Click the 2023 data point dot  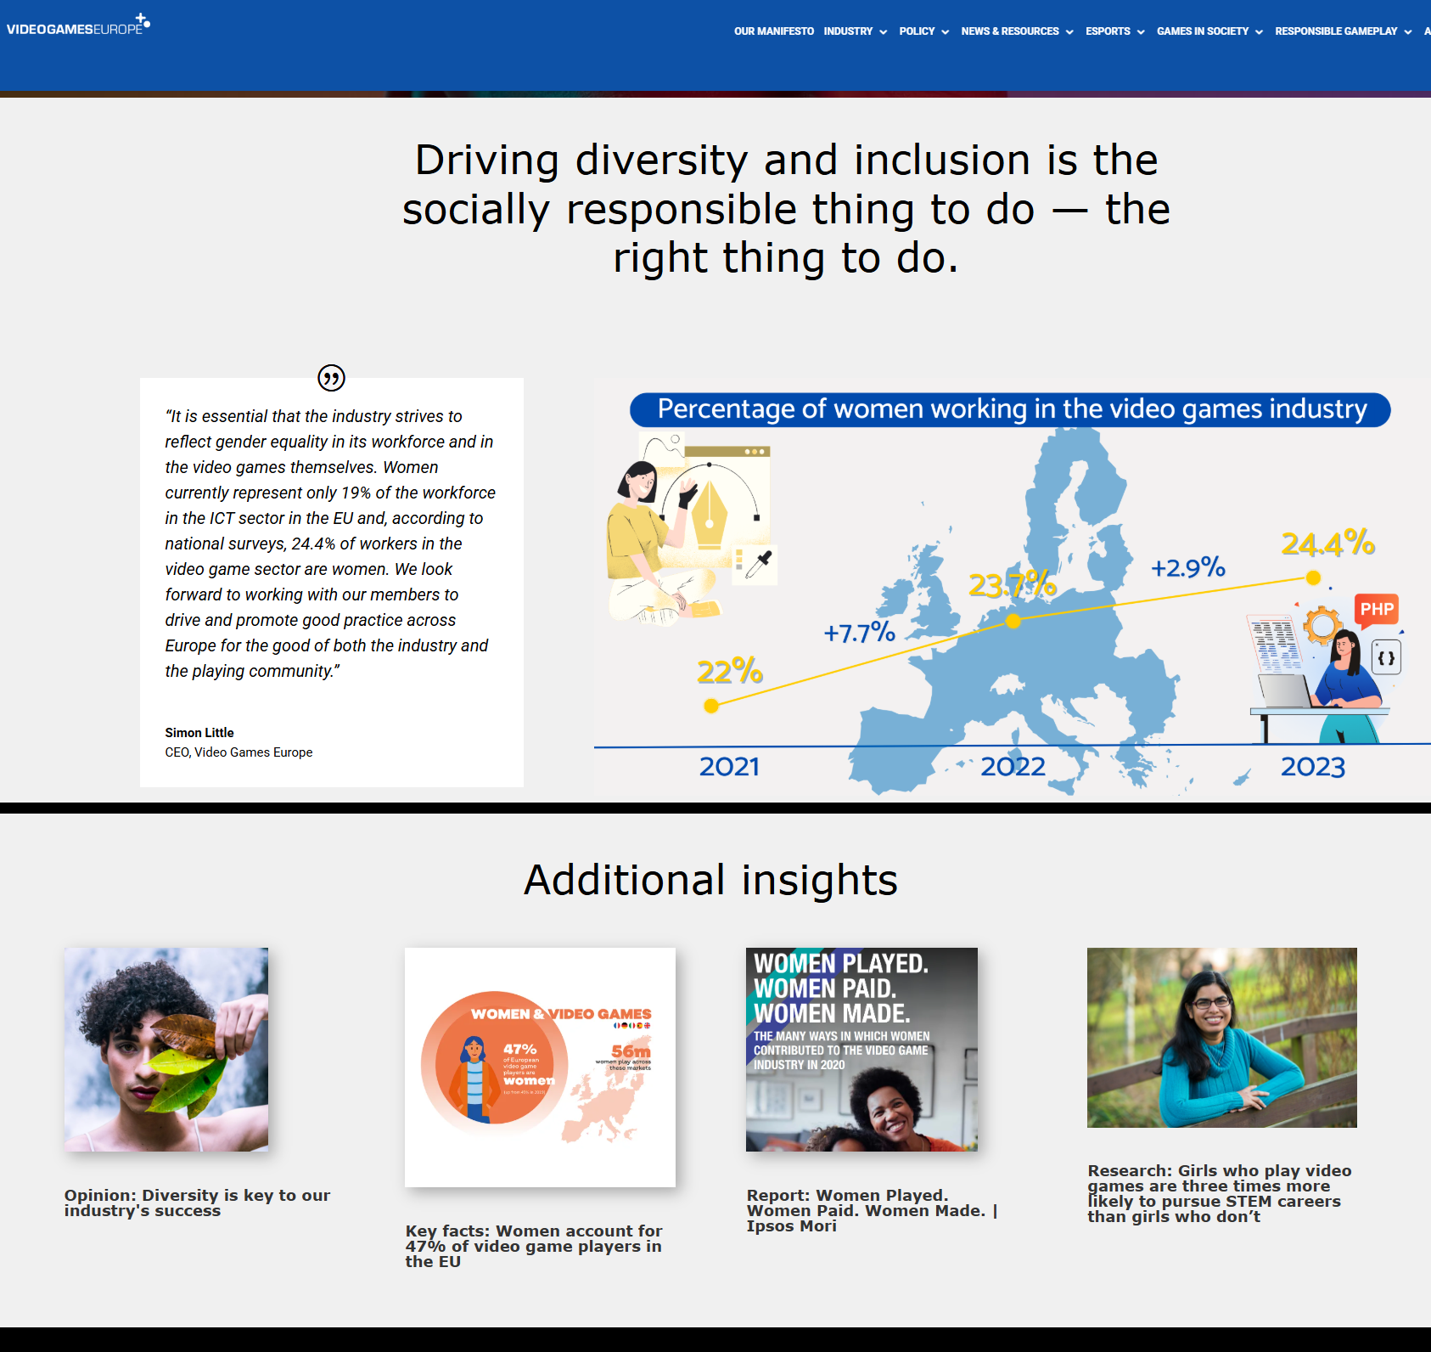pos(1313,577)
